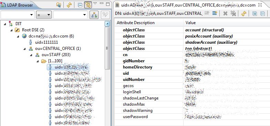Collapse the [1...100] folder node

tap(38, 61)
